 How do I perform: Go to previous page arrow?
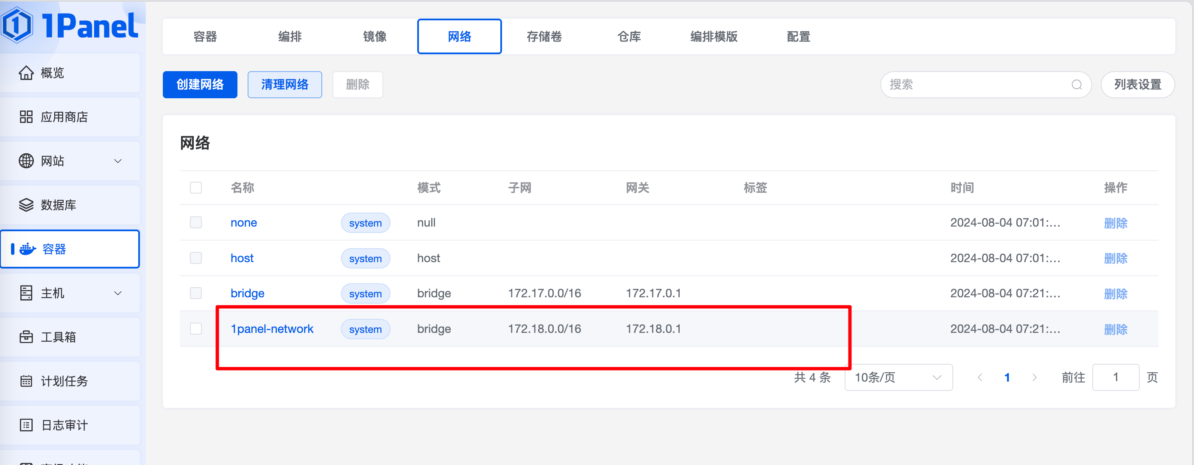(980, 377)
